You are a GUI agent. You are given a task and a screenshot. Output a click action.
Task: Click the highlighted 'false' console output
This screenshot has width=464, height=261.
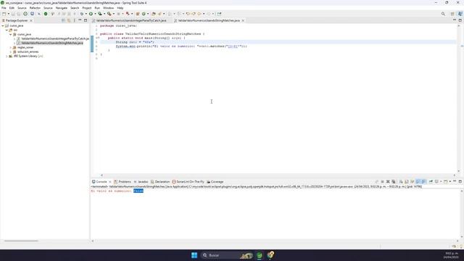click(x=138, y=191)
